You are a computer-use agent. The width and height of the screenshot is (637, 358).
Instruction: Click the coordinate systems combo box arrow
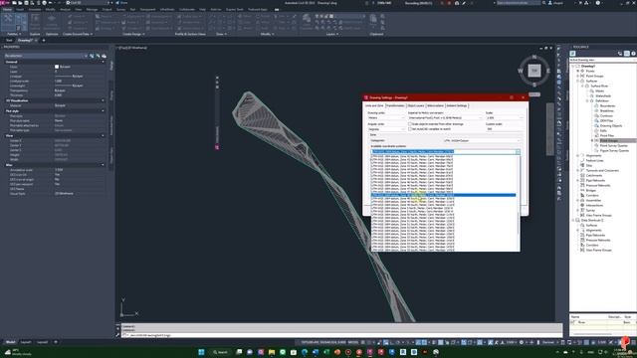click(518, 152)
